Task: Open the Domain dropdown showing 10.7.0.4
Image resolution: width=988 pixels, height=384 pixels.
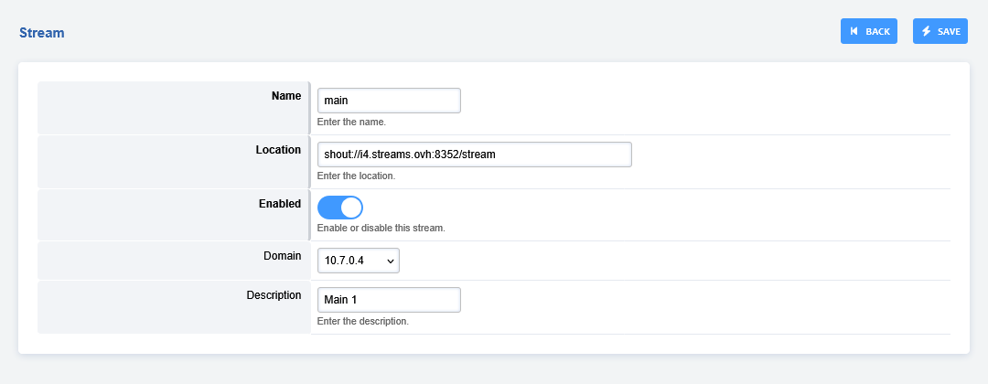Action: (358, 261)
